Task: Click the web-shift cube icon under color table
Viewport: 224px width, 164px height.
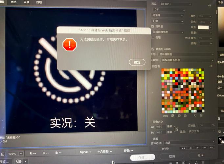Action: [x=179, y=116]
